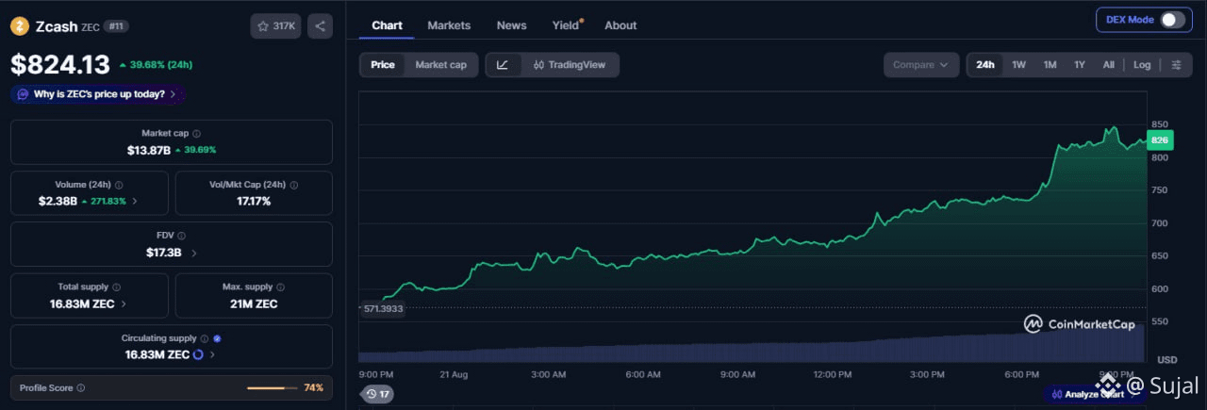Open the News tab
The image size is (1207, 410).
pos(512,25)
